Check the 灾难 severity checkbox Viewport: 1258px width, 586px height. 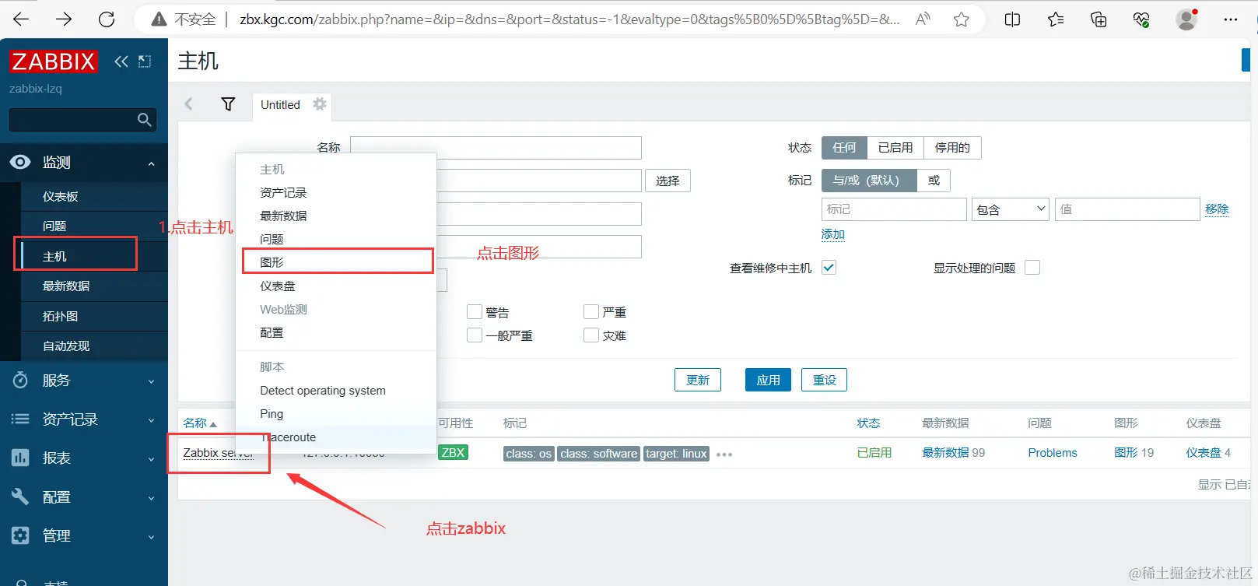[x=591, y=335]
